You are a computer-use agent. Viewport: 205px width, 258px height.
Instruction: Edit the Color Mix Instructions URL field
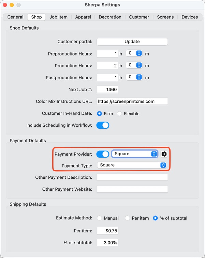tap(132, 101)
